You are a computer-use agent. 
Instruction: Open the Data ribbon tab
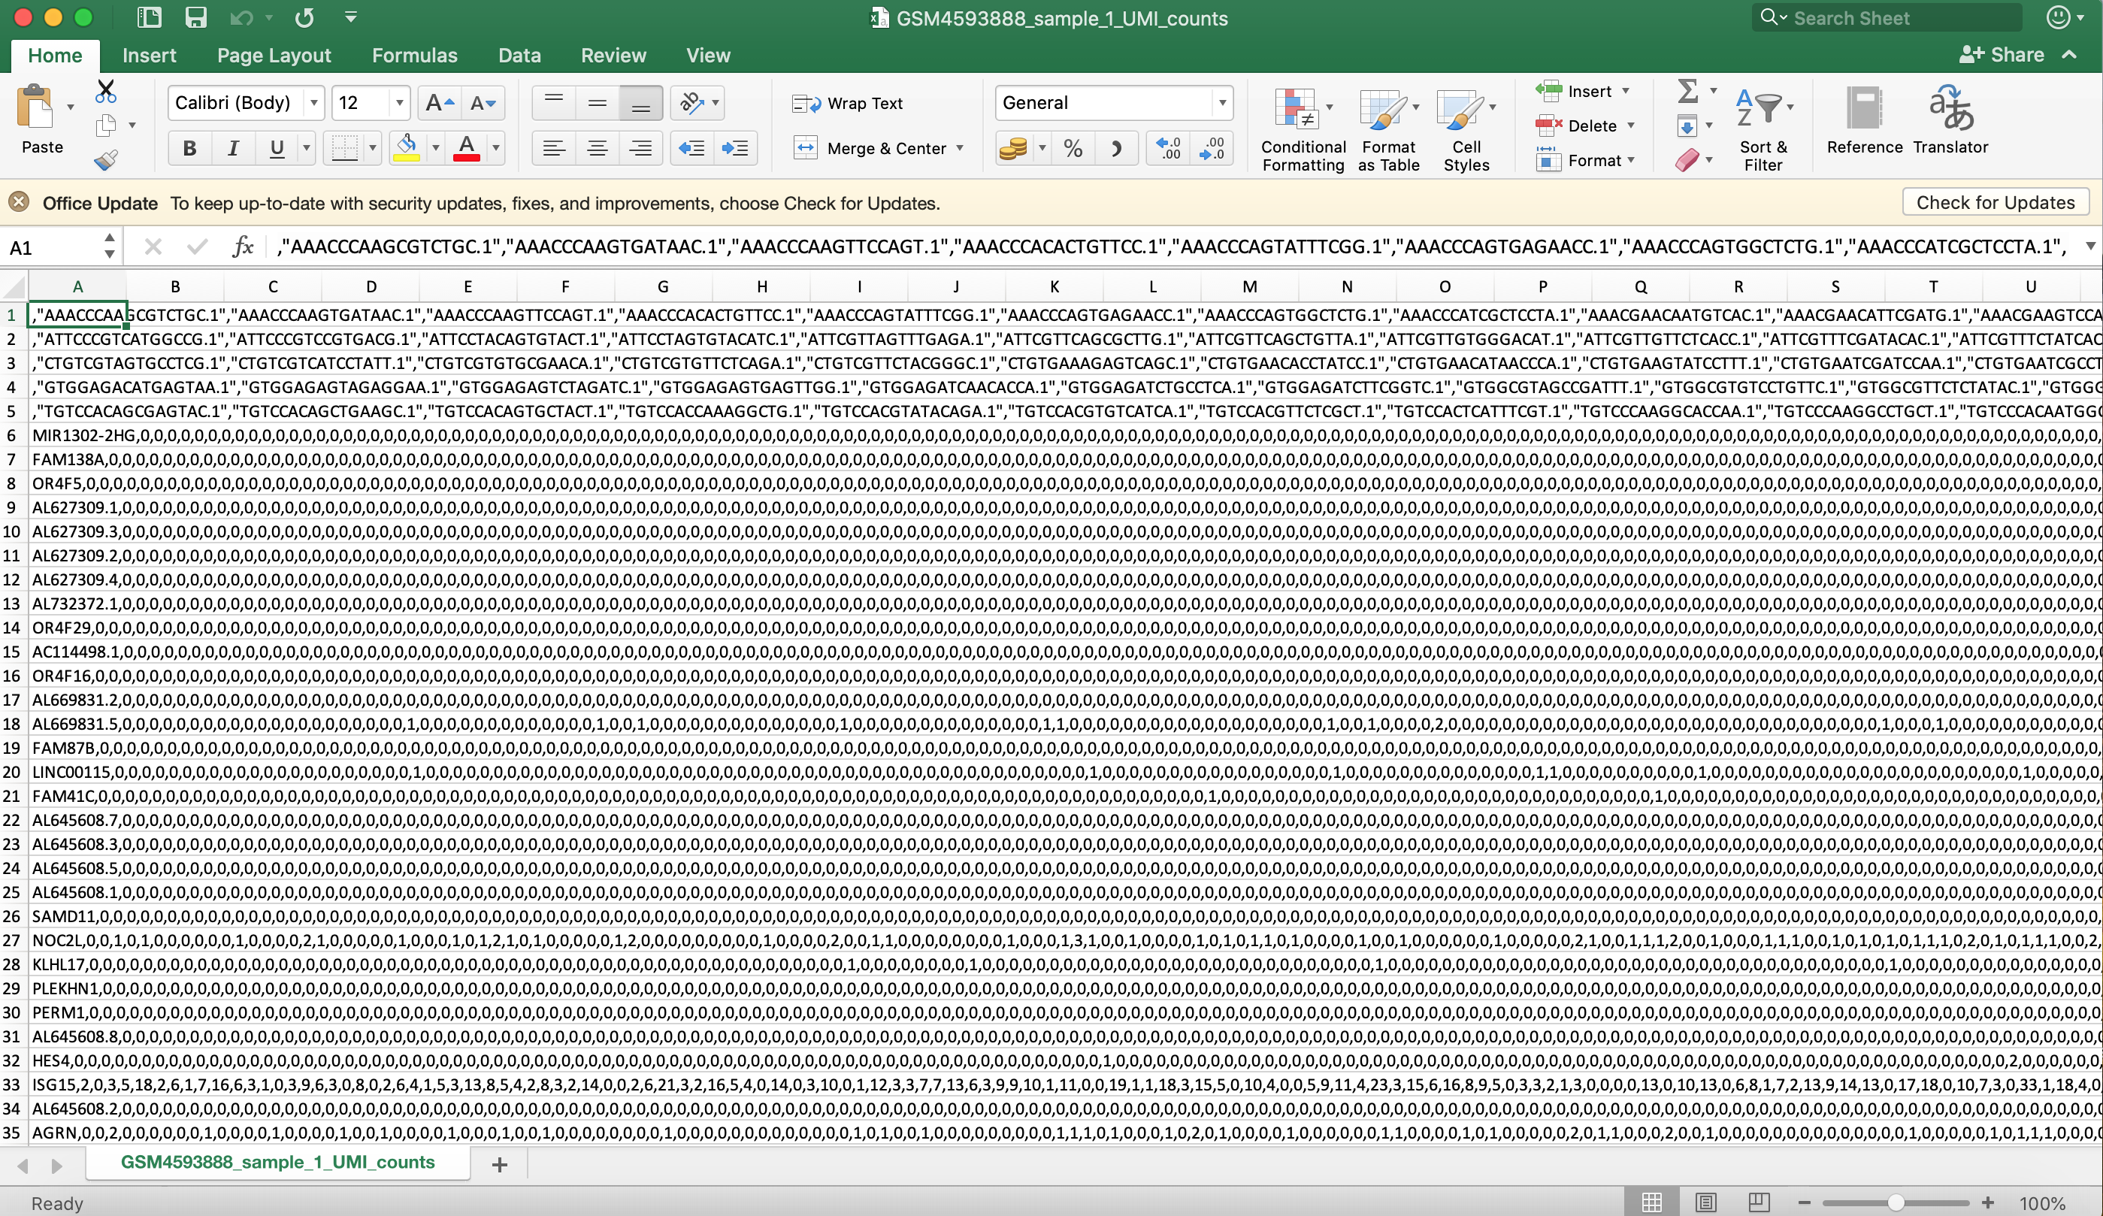(x=519, y=55)
